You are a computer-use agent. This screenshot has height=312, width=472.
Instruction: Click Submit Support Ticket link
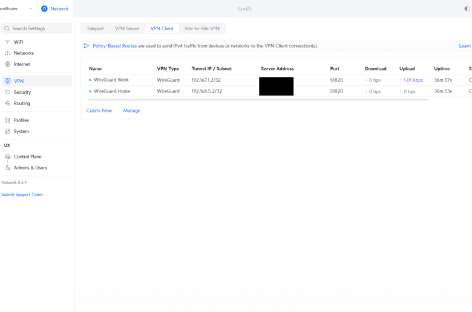pyautogui.click(x=22, y=194)
